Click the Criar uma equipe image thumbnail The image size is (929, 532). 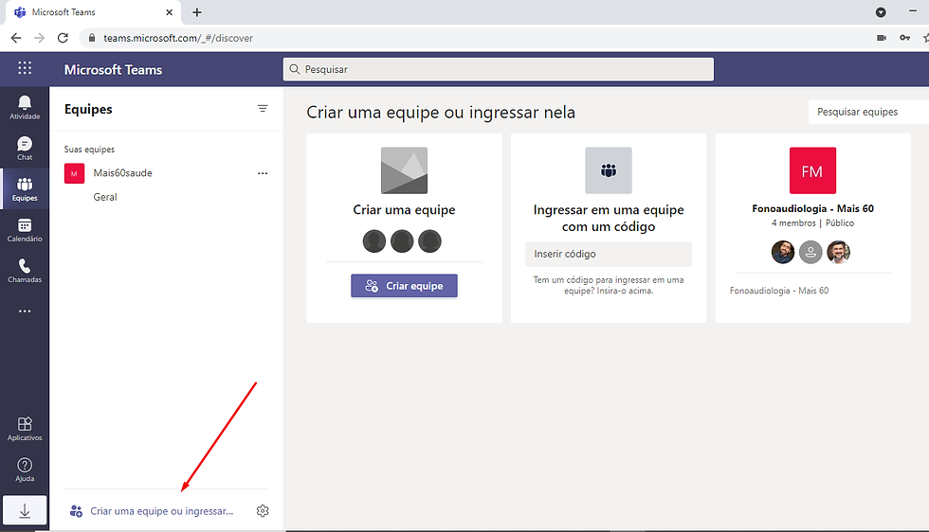click(x=404, y=170)
